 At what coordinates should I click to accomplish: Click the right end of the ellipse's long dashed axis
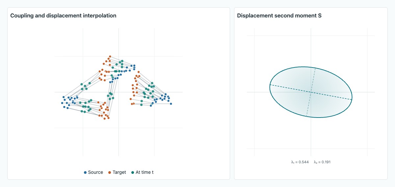point(352,99)
